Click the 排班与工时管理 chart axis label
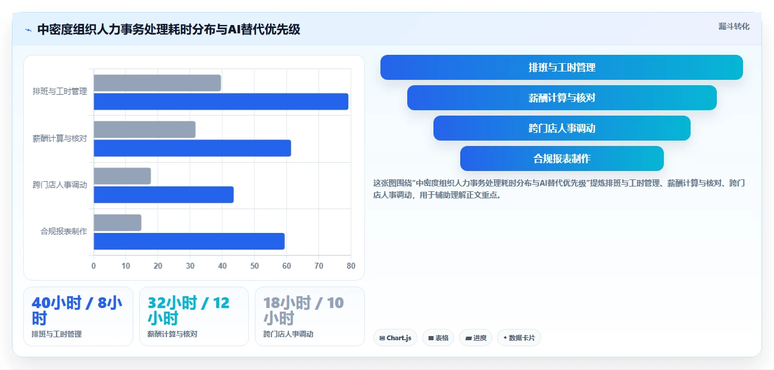Screen dimensions: 774x370 click(60, 92)
